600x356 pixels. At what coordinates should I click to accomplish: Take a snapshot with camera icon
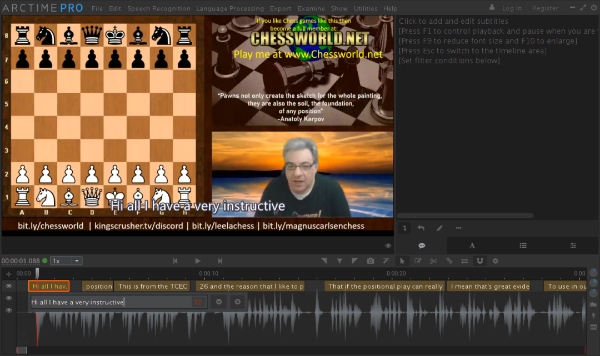click(371, 261)
